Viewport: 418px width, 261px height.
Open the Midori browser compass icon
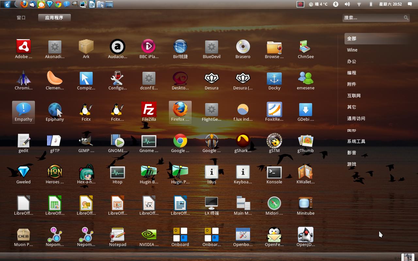point(274,203)
